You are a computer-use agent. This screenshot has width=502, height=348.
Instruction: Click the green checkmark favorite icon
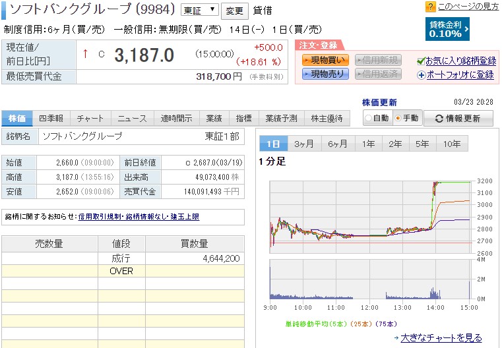pos(421,61)
